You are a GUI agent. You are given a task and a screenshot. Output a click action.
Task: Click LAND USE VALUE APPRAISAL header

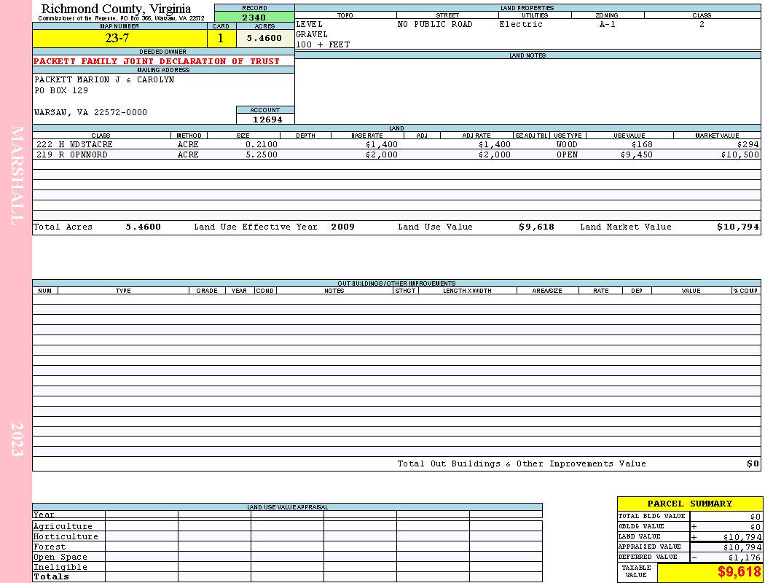[287, 507]
